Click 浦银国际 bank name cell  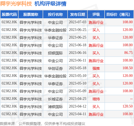point(55,106)
